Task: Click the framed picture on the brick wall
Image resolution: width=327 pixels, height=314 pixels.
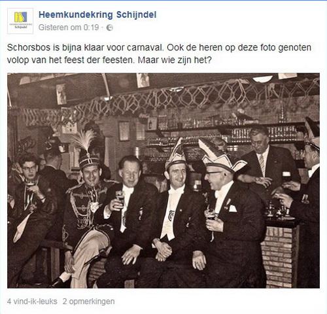Action: [124, 131]
